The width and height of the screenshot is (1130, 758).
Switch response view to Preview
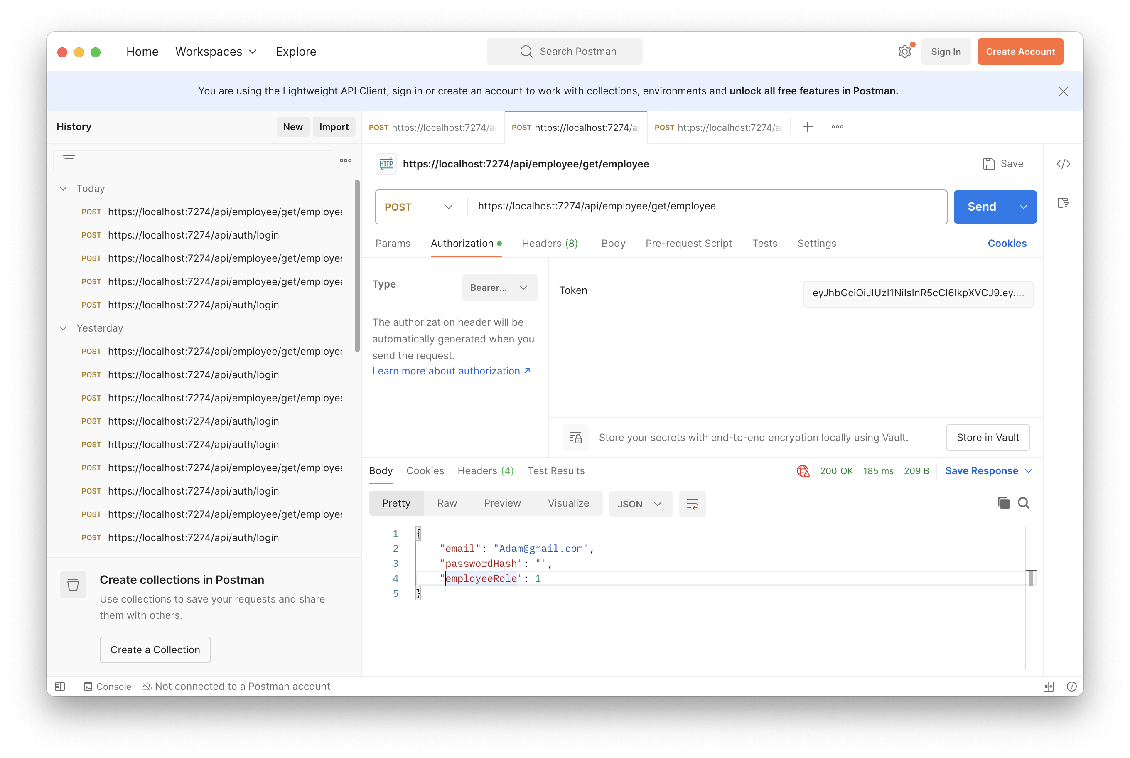[502, 503]
